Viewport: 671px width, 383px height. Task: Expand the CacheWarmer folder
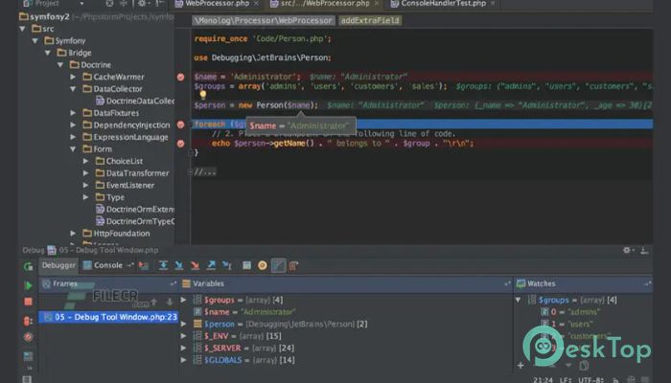point(73,77)
